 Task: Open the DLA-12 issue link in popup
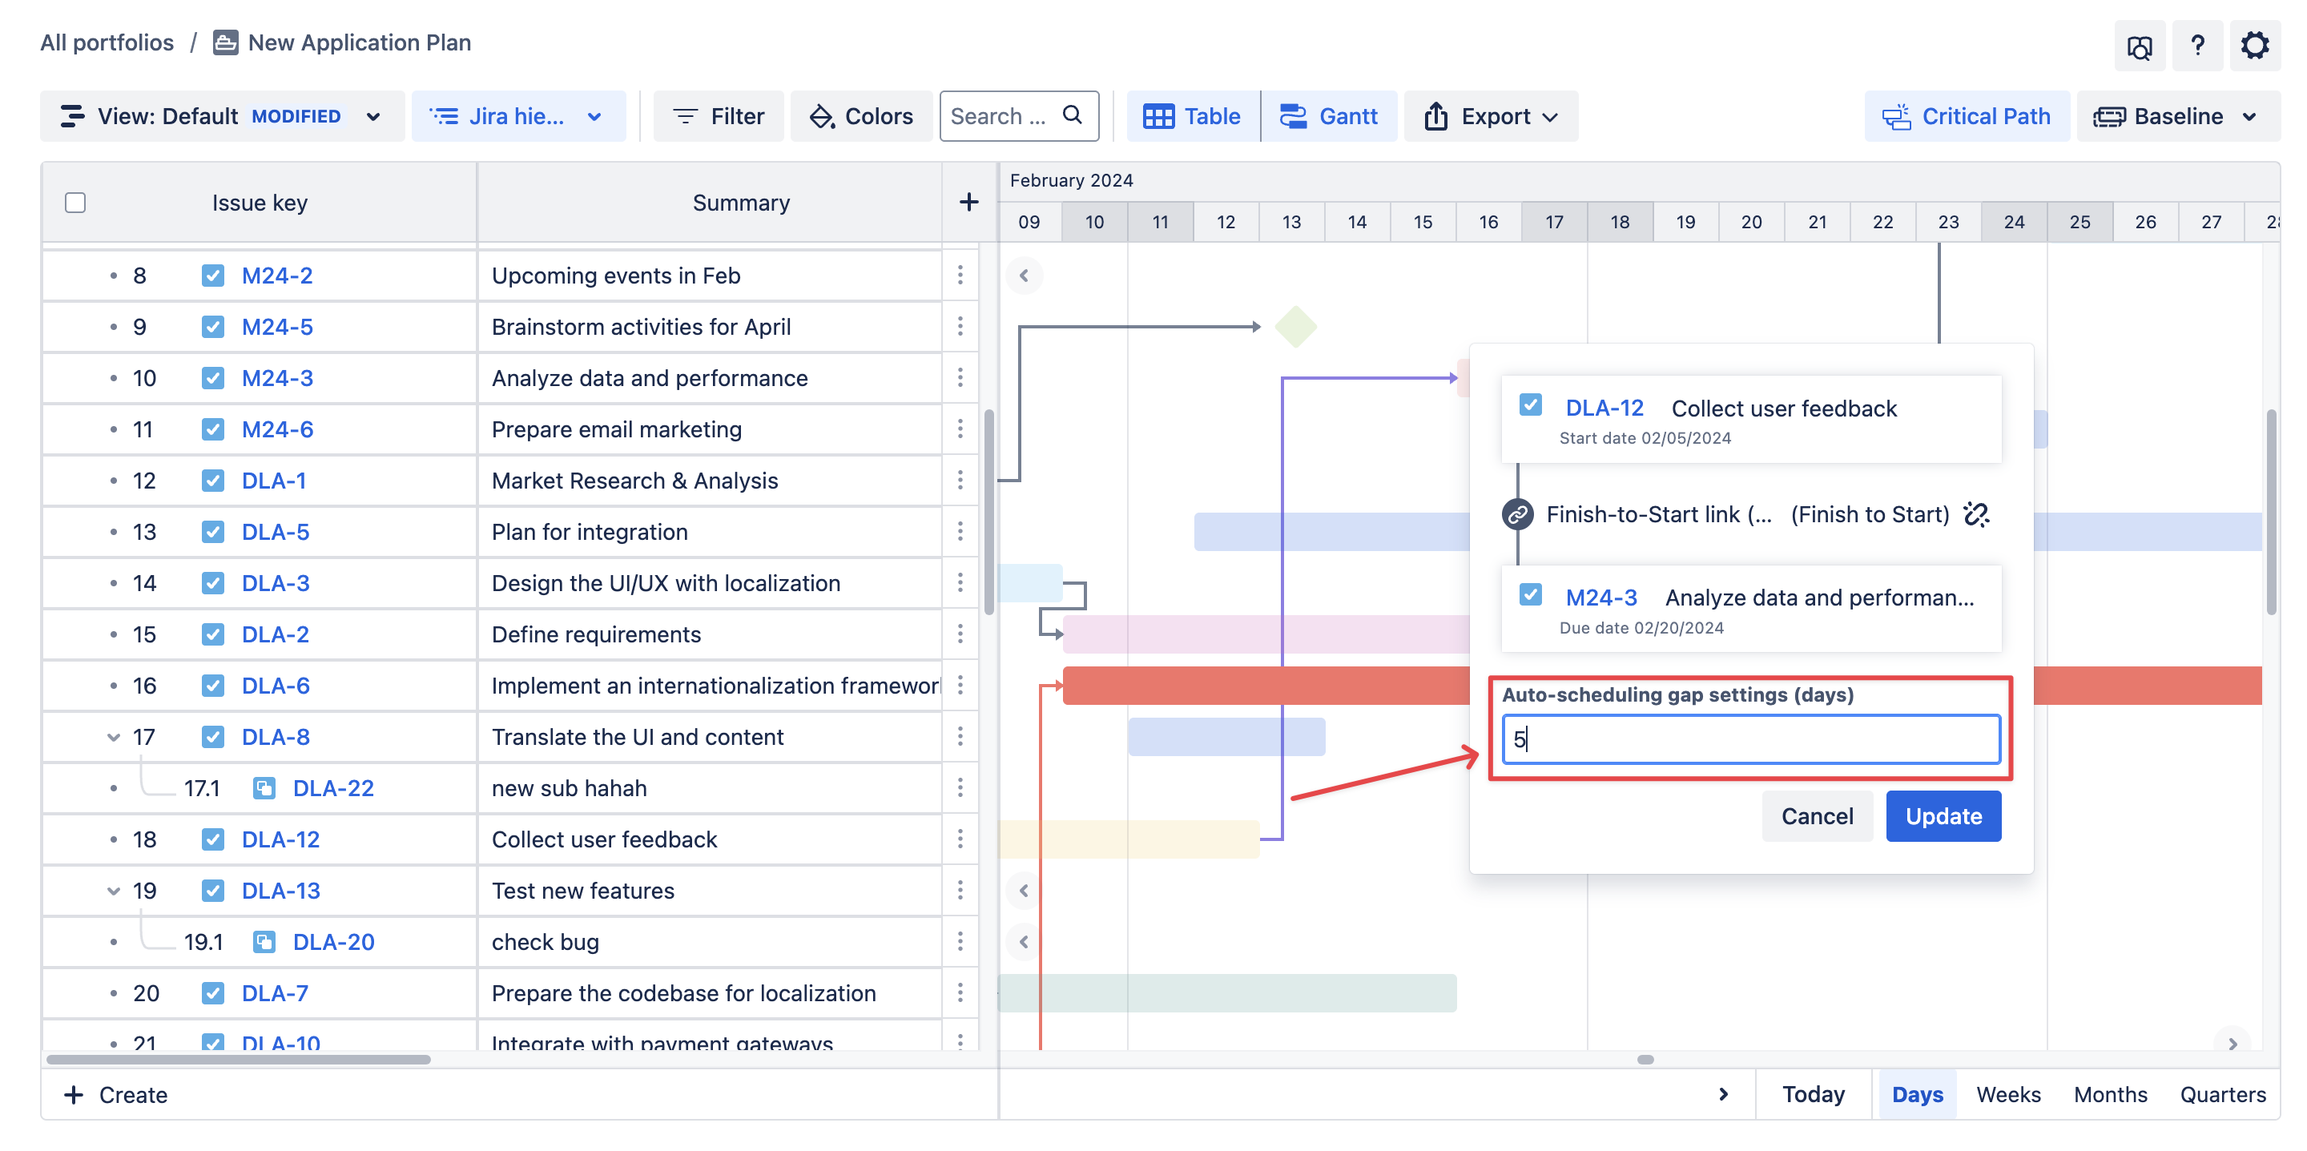point(1603,408)
